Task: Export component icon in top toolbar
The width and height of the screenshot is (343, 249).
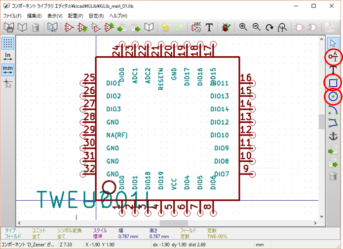Action: [x=136, y=28]
